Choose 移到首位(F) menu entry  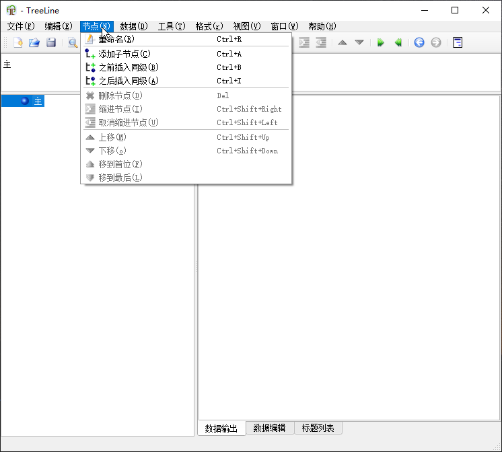[x=186, y=164]
